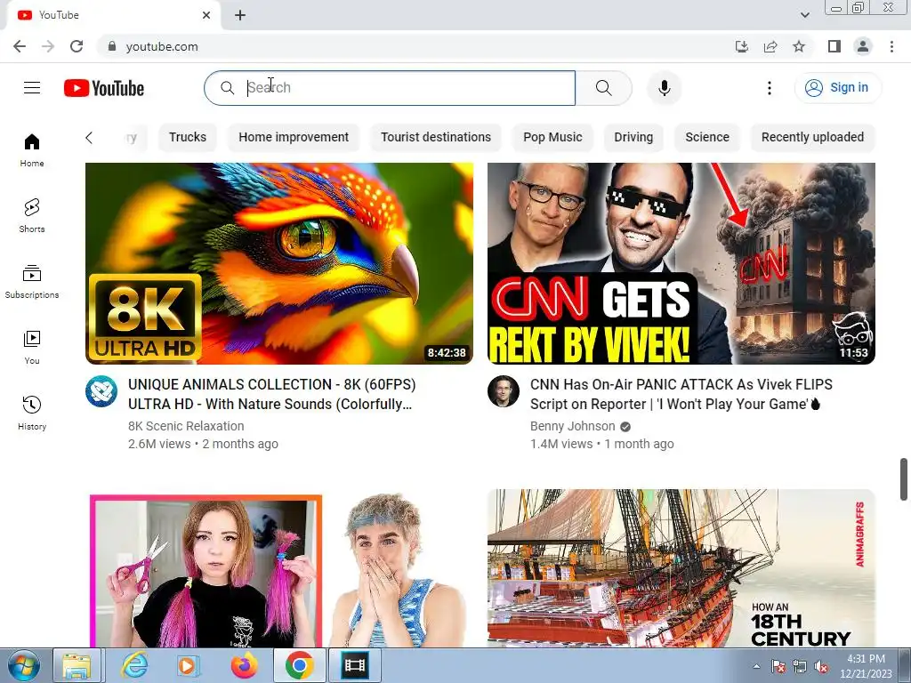
Task: Launch Internet Explorer from taskbar
Action: point(135,665)
